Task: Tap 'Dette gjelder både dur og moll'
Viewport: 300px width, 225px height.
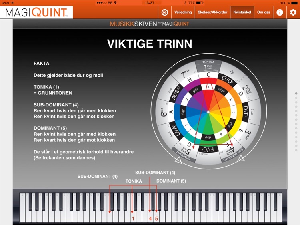Action: 68,75
